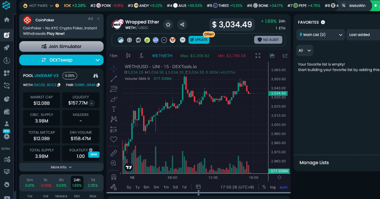Screen dimensions: 380x199
Task: Toggle log scale on chart
Action: pos(273,187)
